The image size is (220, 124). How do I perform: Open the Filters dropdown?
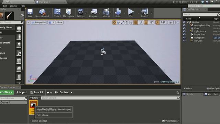pos(35,98)
